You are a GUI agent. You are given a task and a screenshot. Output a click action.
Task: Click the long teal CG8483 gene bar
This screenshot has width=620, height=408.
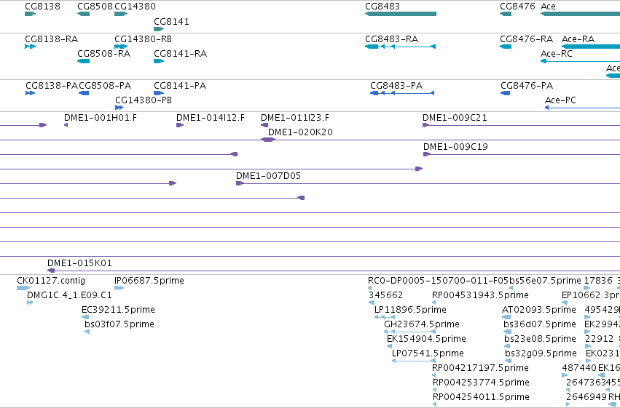401,14
